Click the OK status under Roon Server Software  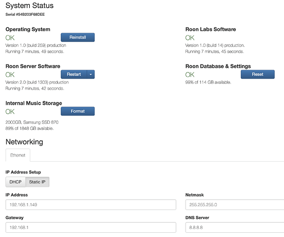click(10, 74)
